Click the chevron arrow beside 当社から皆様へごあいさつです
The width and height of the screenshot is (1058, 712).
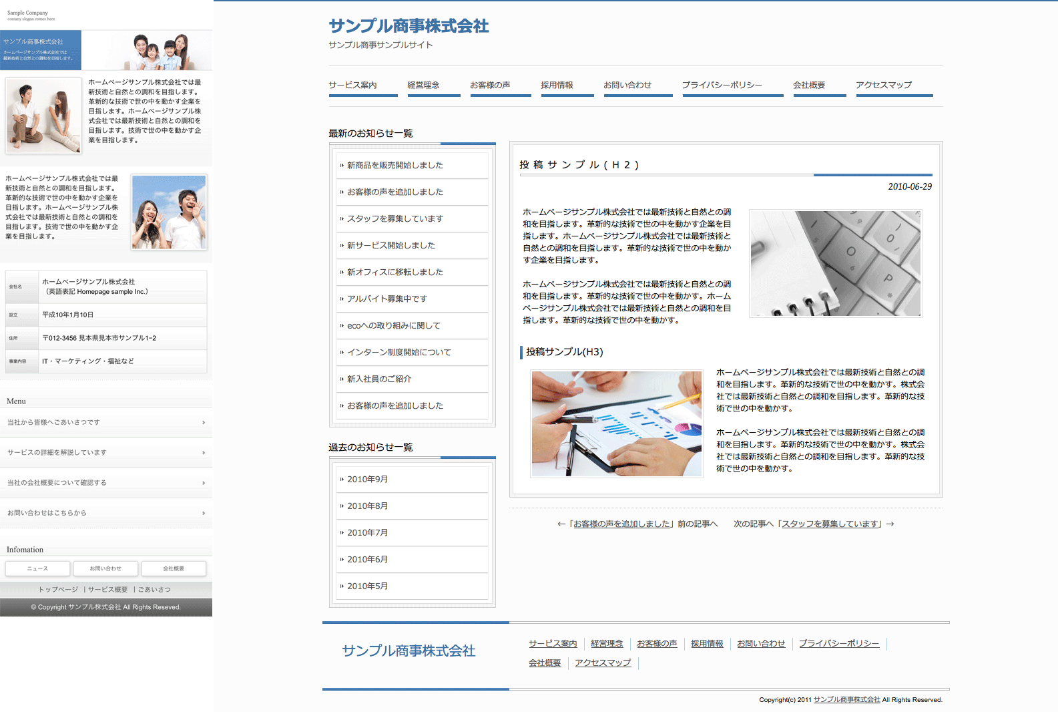(204, 423)
